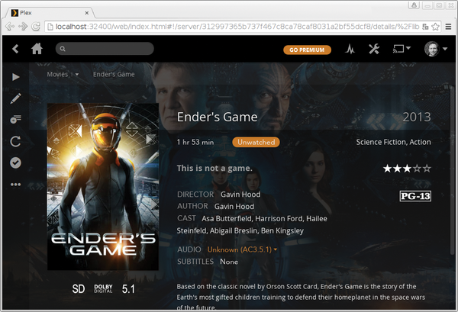The height and width of the screenshot is (312, 458).
Task: Click the page's vertical scrollbar
Action: (453, 169)
